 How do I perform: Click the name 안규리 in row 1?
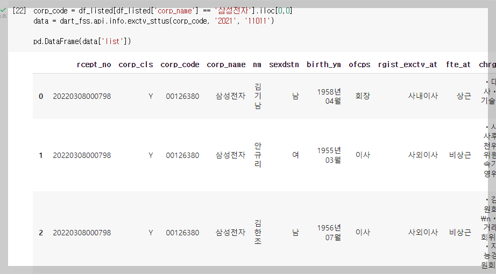tap(258, 155)
